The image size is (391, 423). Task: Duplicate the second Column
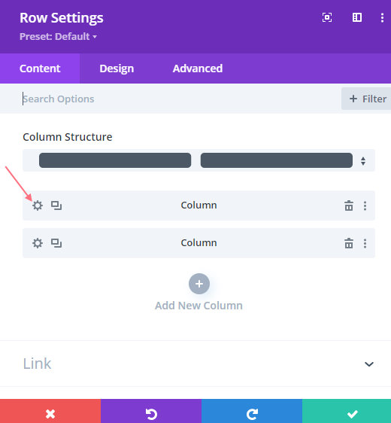click(x=56, y=243)
